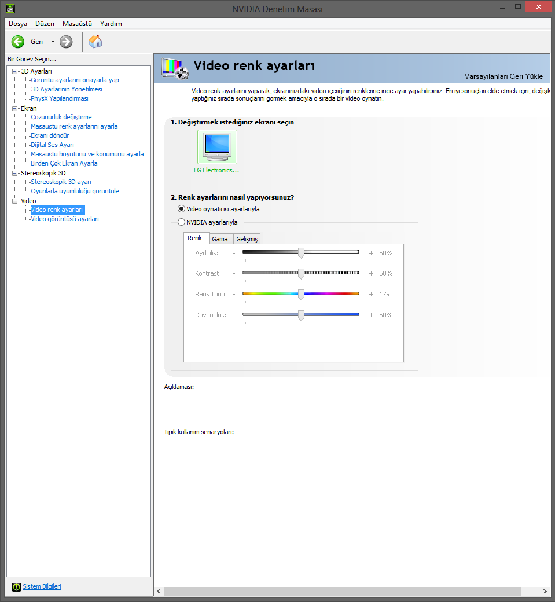Click the Aydınlık plus sign
Image resolution: width=555 pixels, height=602 pixels.
371,253
